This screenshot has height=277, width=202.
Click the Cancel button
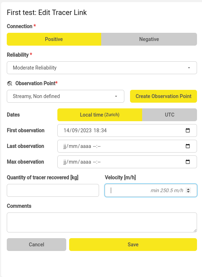tap(37, 245)
